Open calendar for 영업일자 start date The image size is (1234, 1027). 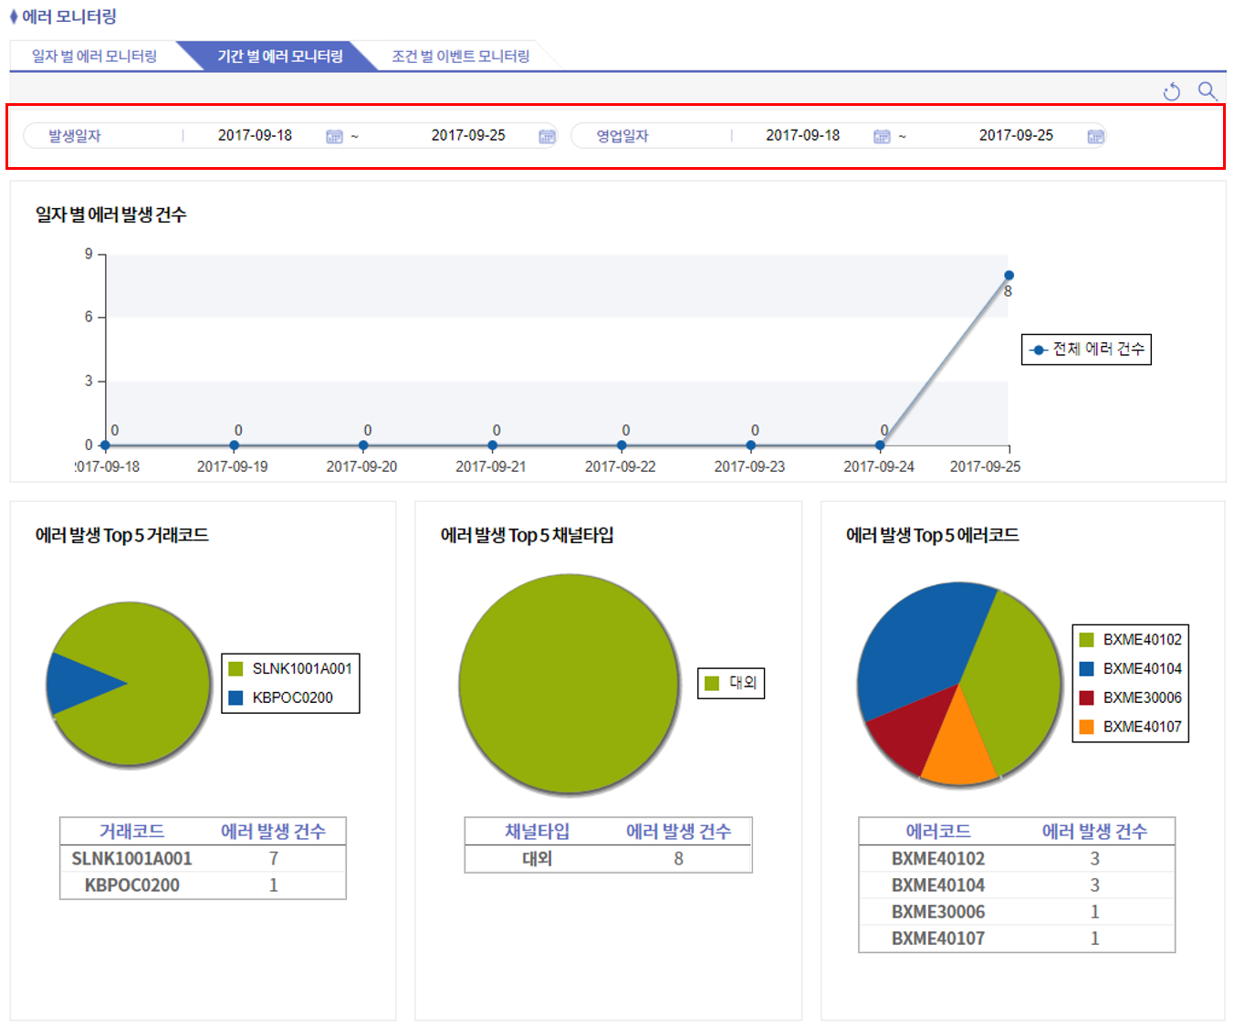[882, 136]
